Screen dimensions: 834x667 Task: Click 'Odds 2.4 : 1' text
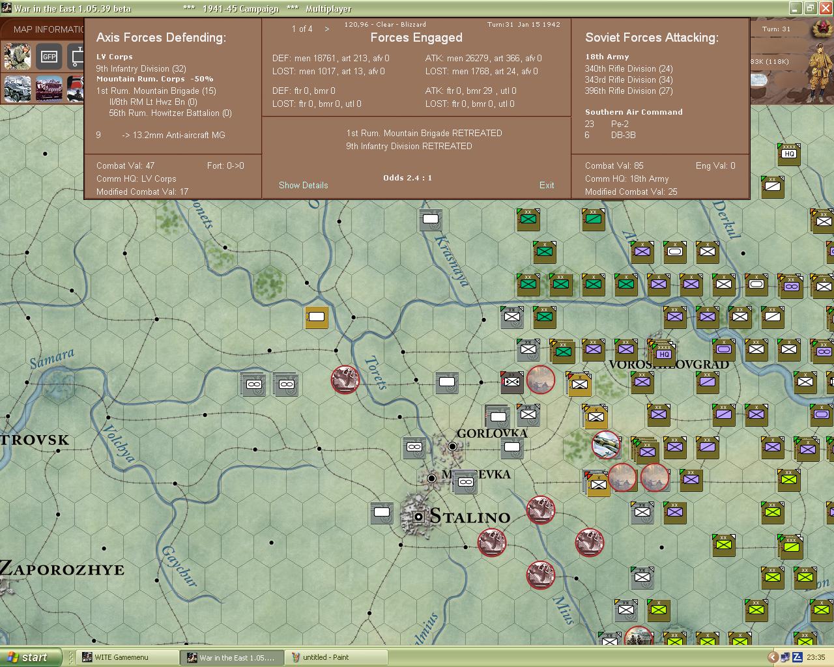tap(408, 178)
